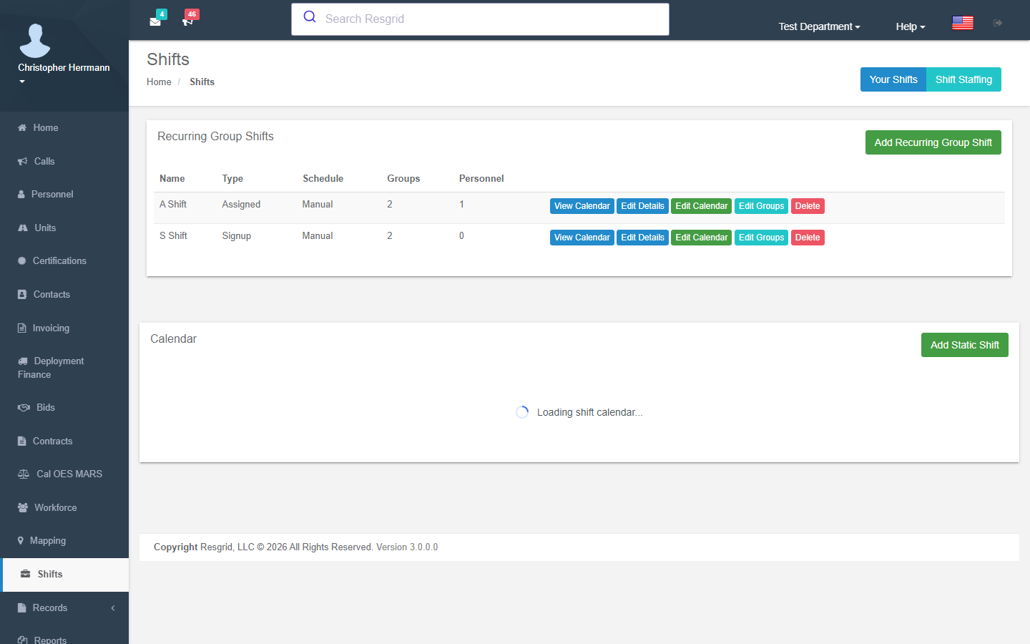Screen dimensions: 1030x644
Task: Click the Bids handshake icon in sidebar
Action: click(x=24, y=407)
